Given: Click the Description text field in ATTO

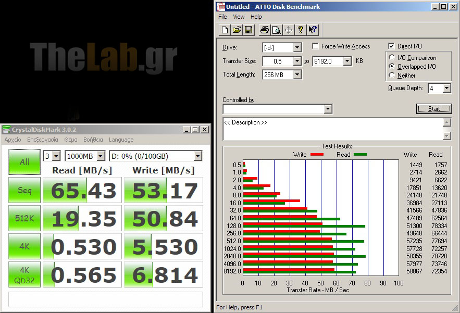Looking at the screenshot, I should pos(333,129).
